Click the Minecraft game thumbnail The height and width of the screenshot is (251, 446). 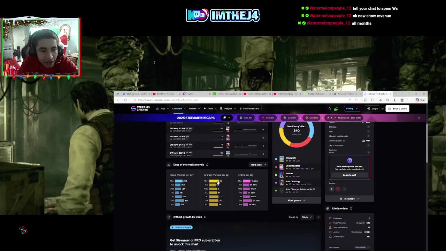pyautogui.click(x=282, y=159)
